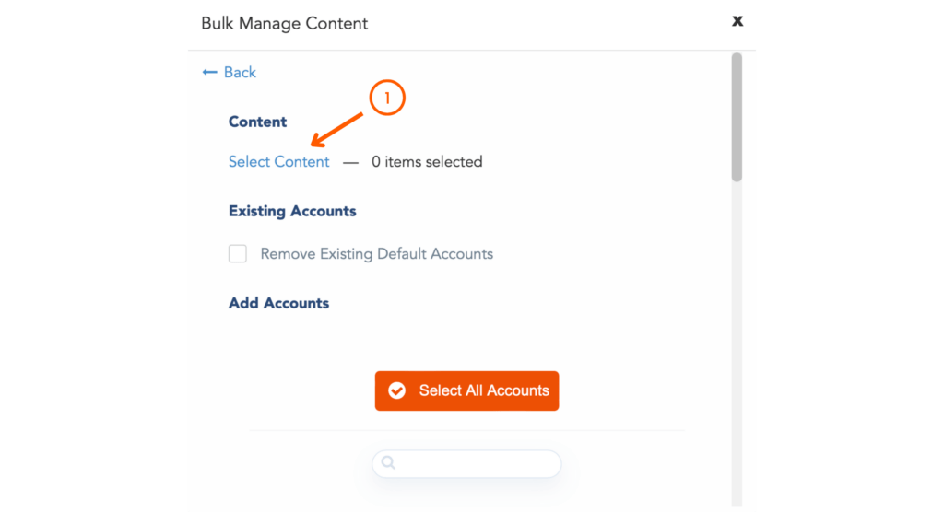The width and height of the screenshot is (944, 512).
Task: Click the orange arrow pointing at Select Content
Action: [337, 129]
